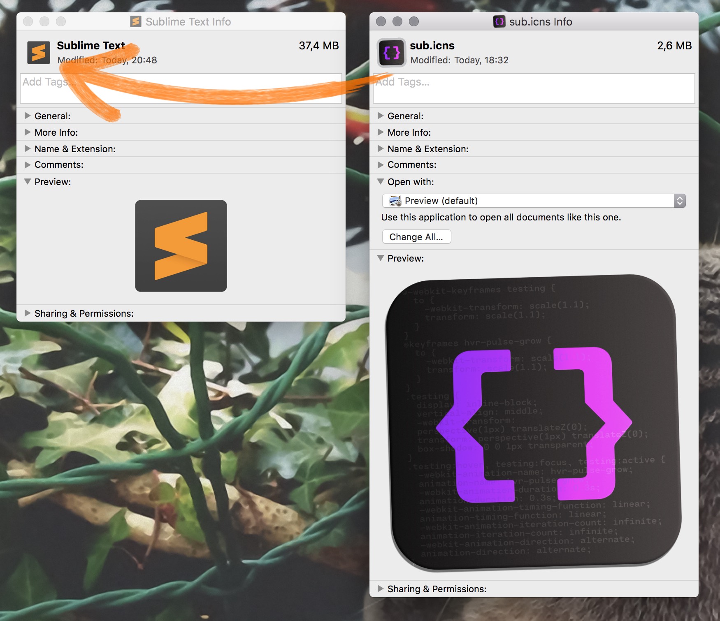Expand More Info section in sub.icns Info
Image resolution: width=720 pixels, height=621 pixels.
pyautogui.click(x=381, y=132)
